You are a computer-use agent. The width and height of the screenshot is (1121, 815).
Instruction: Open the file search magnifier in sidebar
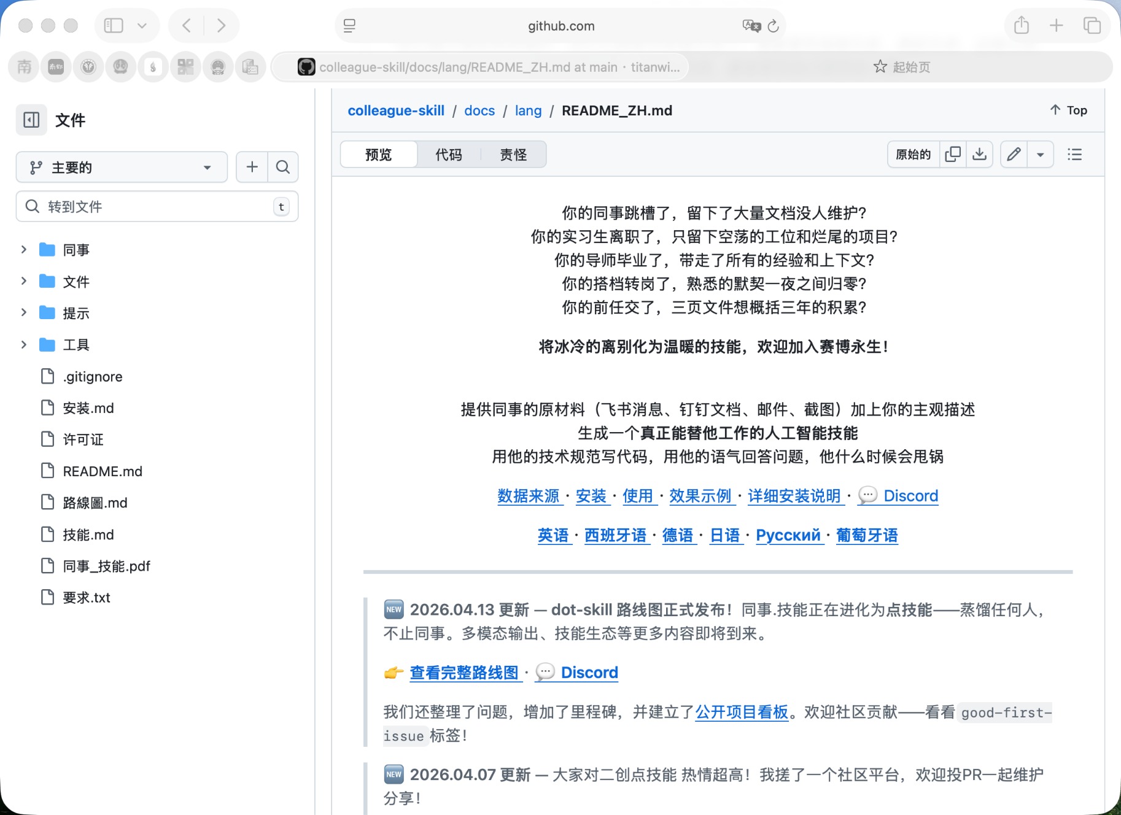click(283, 167)
